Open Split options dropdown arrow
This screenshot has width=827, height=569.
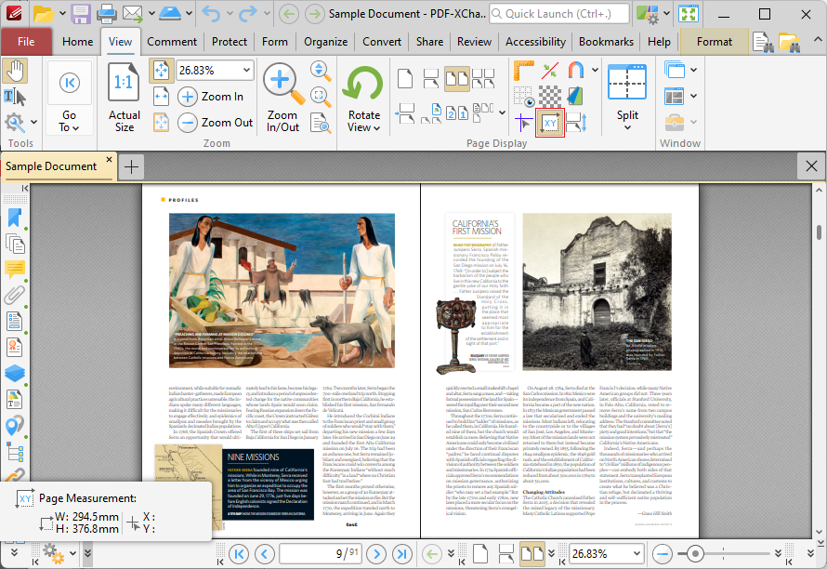(x=627, y=127)
